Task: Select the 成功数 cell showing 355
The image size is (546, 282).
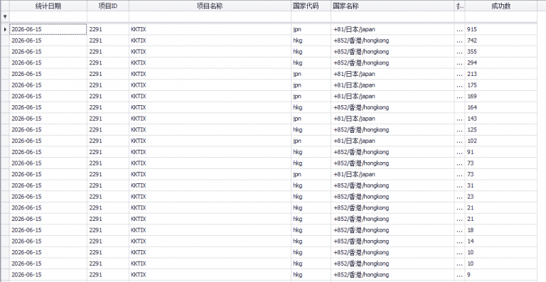Action: tap(500, 52)
